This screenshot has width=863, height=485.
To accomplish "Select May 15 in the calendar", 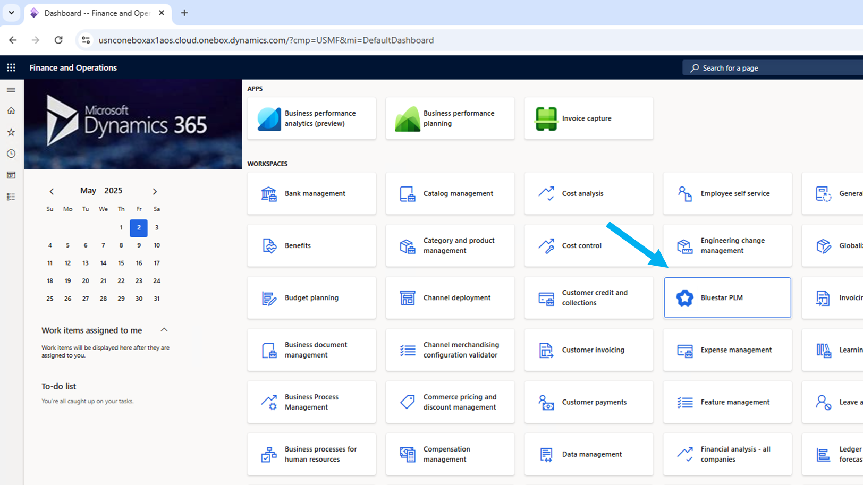I will coord(121,263).
